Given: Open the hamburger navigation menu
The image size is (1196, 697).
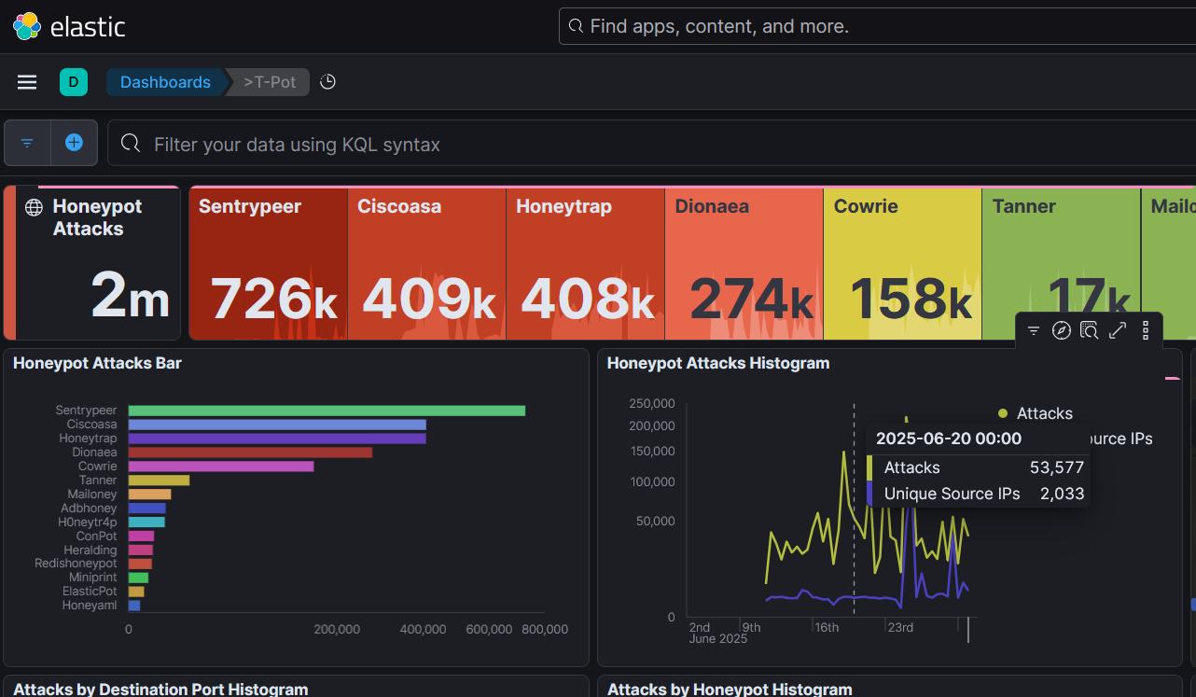Looking at the screenshot, I should click(27, 82).
